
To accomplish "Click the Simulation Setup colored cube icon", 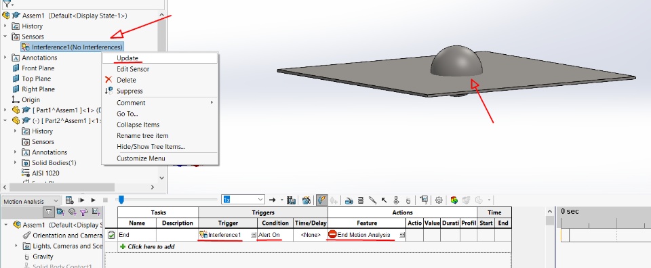I will (x=454, y=200).
